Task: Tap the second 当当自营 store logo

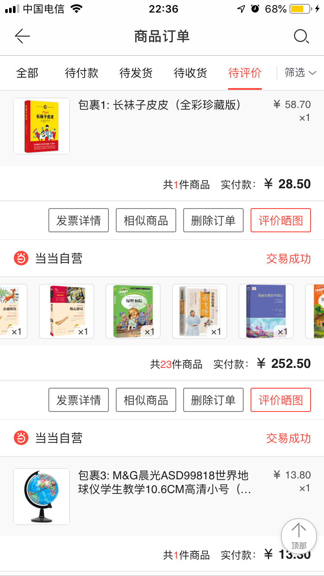Action: tap(21, 438)
